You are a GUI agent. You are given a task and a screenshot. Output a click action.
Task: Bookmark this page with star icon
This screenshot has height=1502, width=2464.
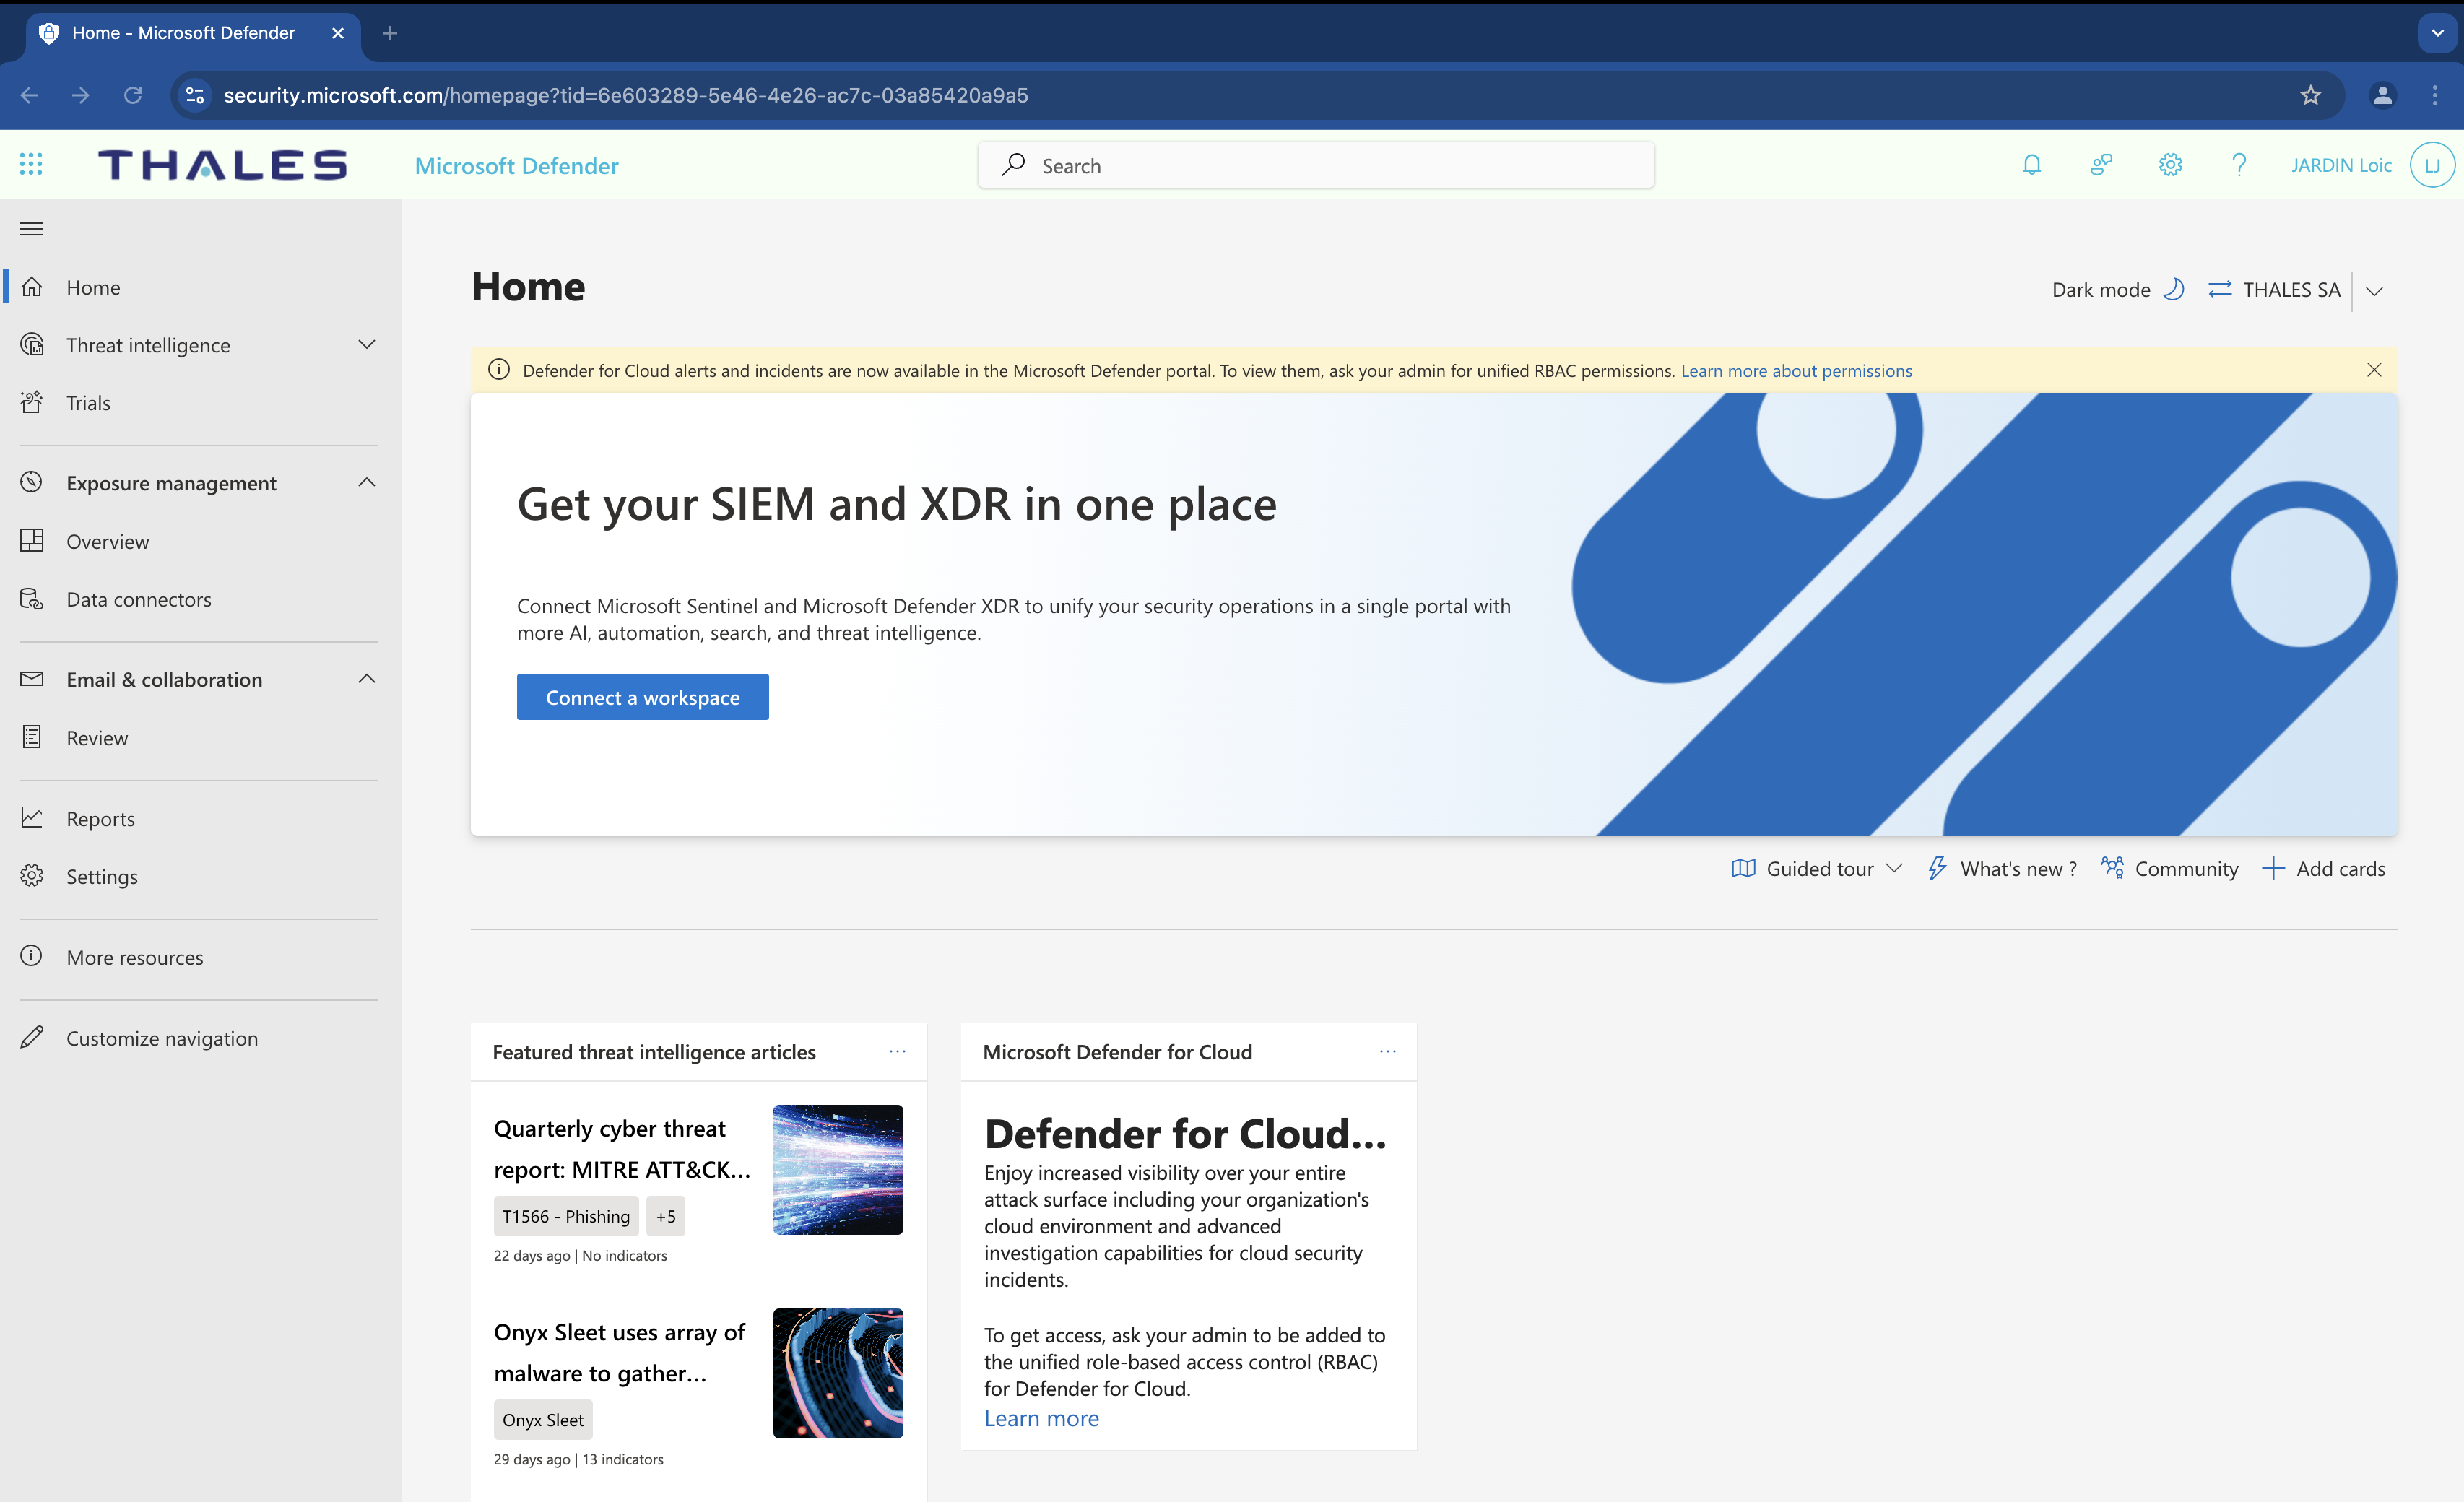pyautogui.click(x=2310, y=95)
